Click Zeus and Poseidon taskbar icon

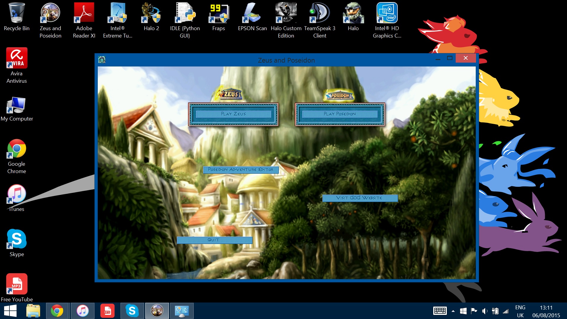point(157,311)
